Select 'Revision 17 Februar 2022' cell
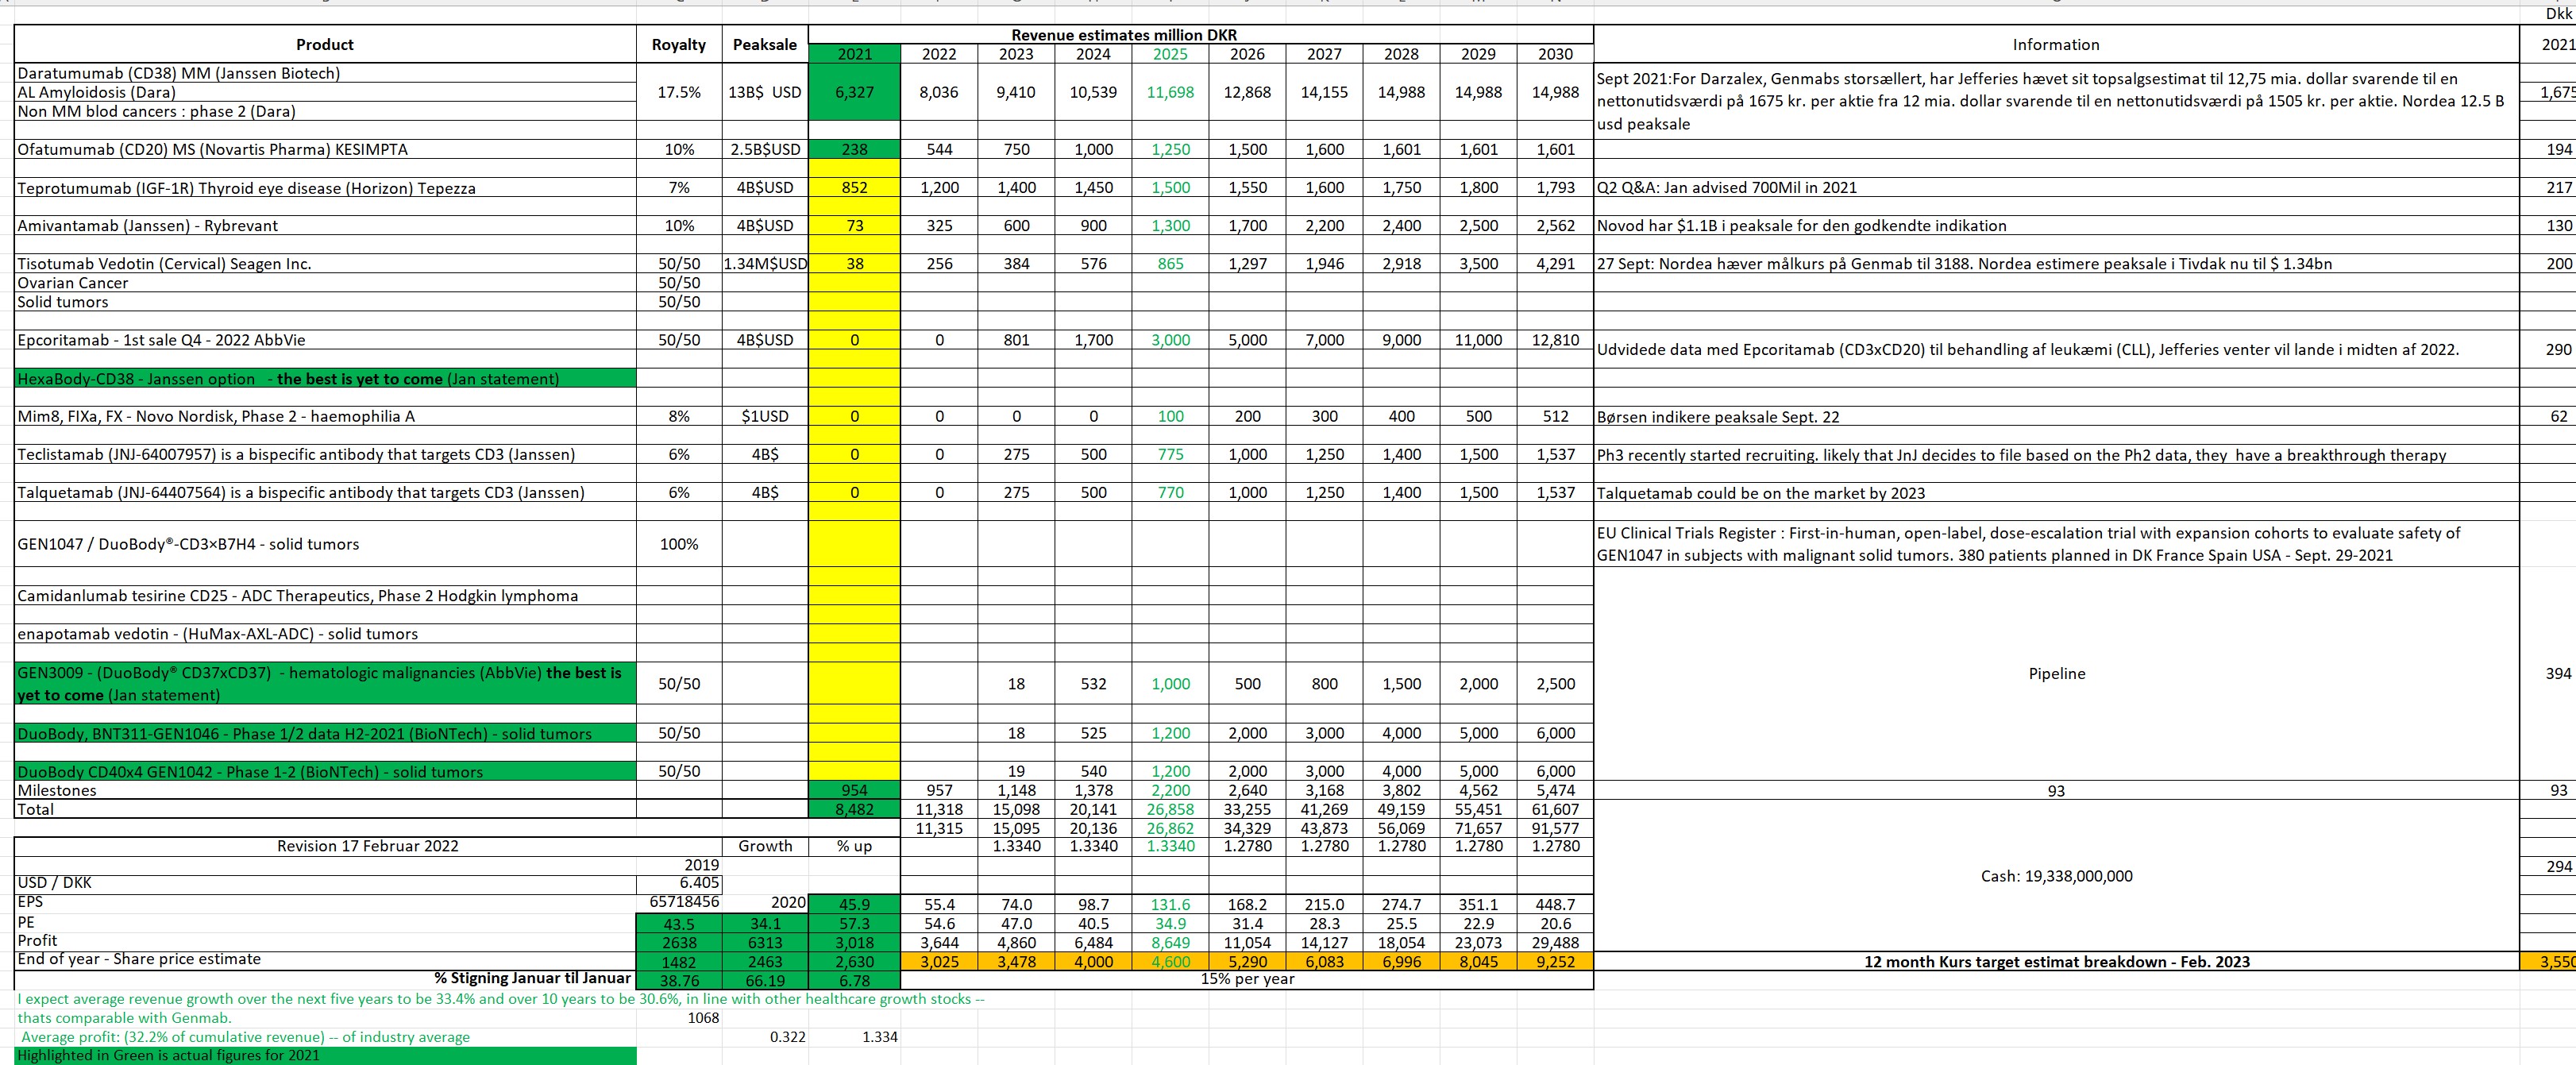2576x1065 pixels. click(368, 846)
